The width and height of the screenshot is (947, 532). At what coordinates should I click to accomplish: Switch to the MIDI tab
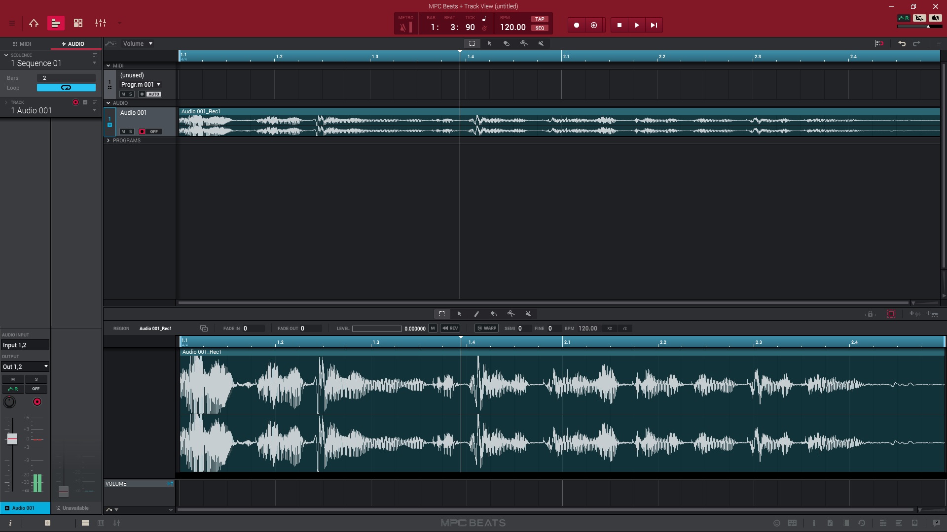coord(22,44)
